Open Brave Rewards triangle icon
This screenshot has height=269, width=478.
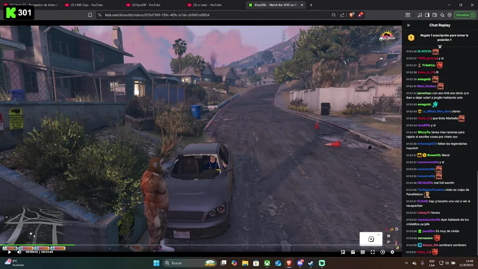[360, 15]
